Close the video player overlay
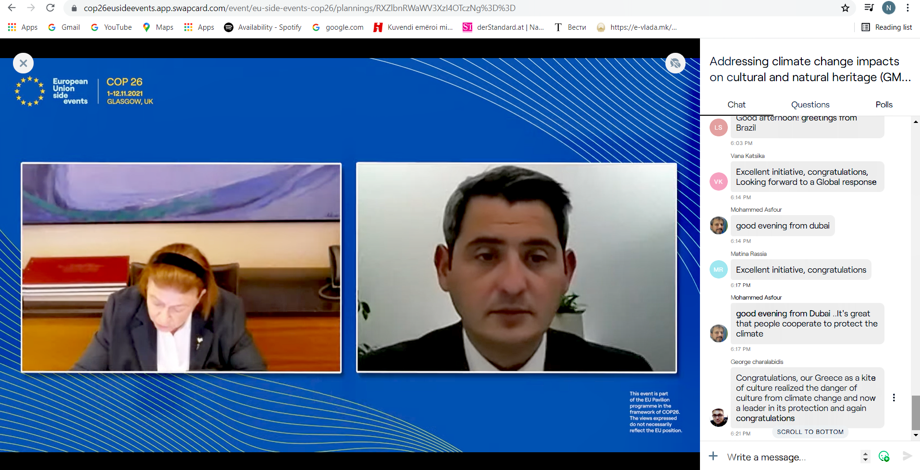This screenshot has height=470, width=920. click(23, 63)
